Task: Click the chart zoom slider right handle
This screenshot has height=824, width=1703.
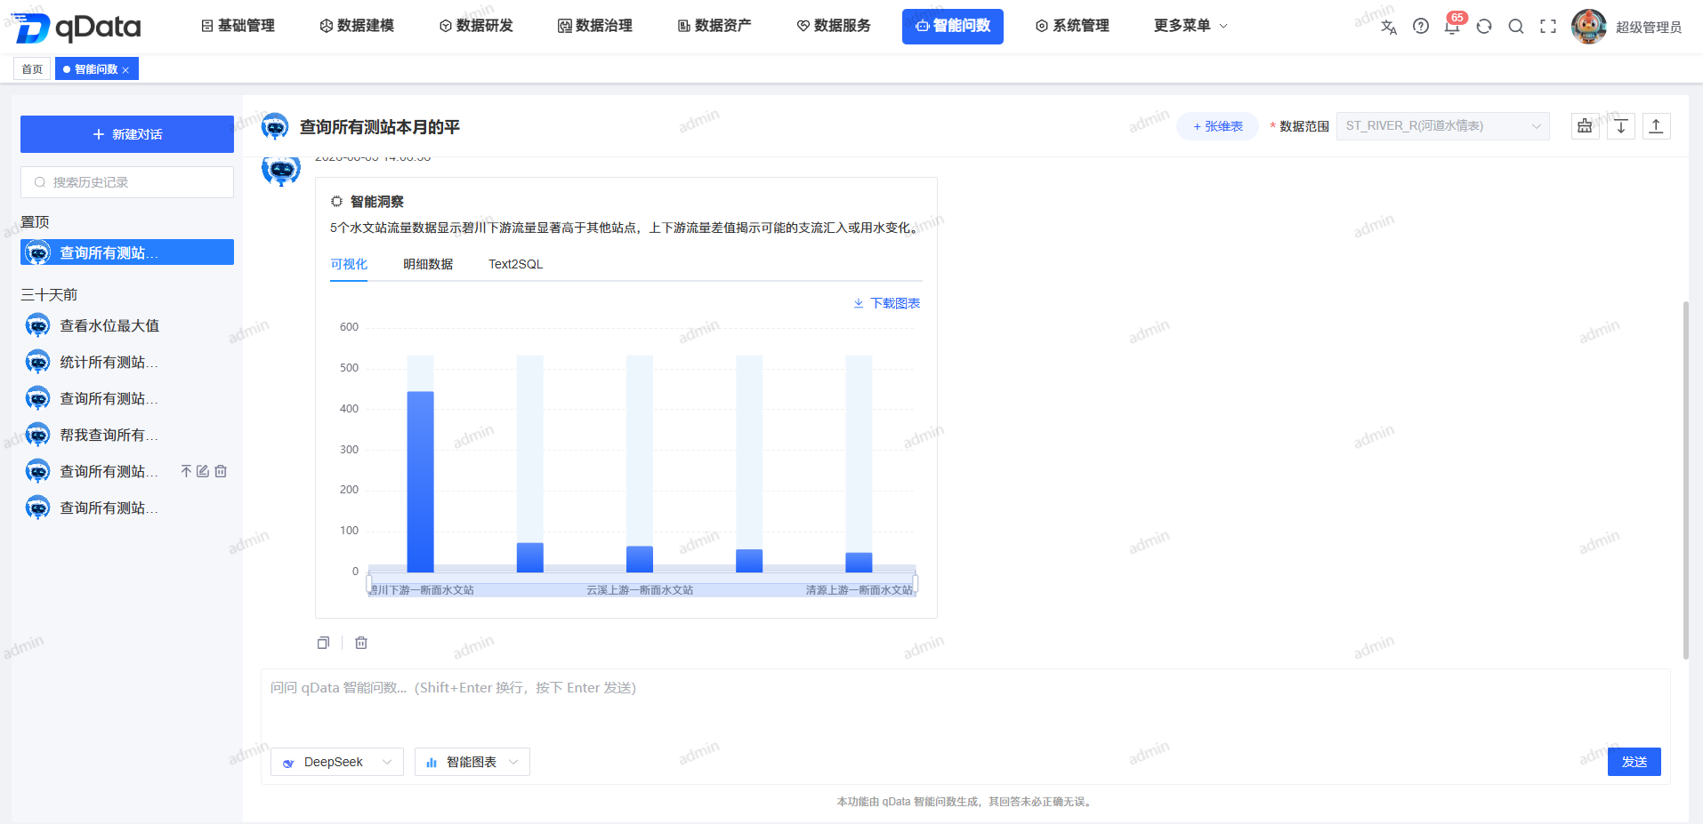Action: tap(916, 584)
